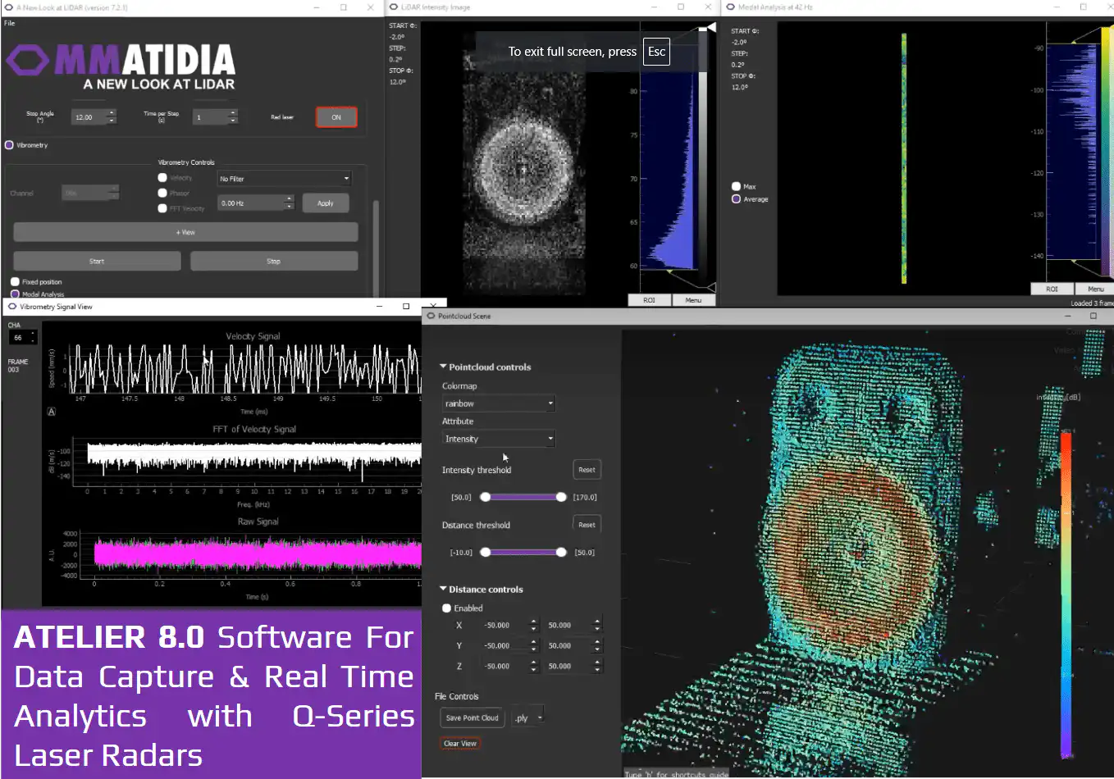Click the Clear View button

click(x=460, y=744)
